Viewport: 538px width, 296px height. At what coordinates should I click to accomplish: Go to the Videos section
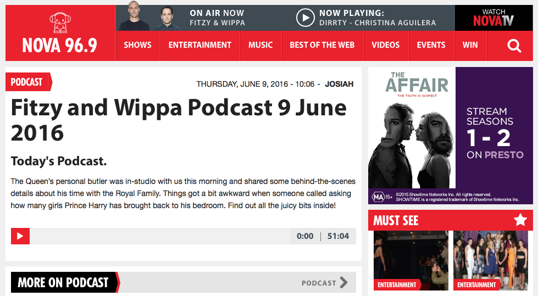point(386,45)
